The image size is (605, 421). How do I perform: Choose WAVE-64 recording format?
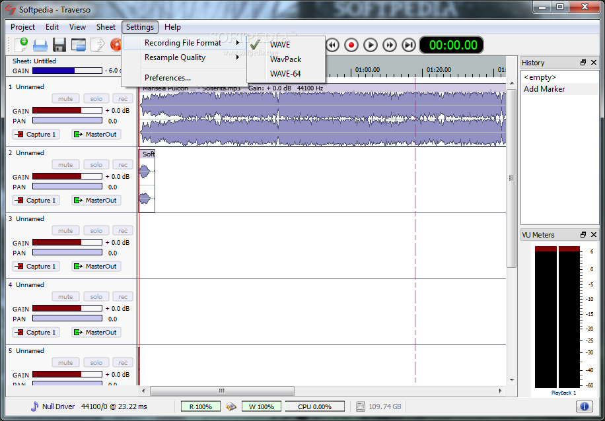[285, 74]
